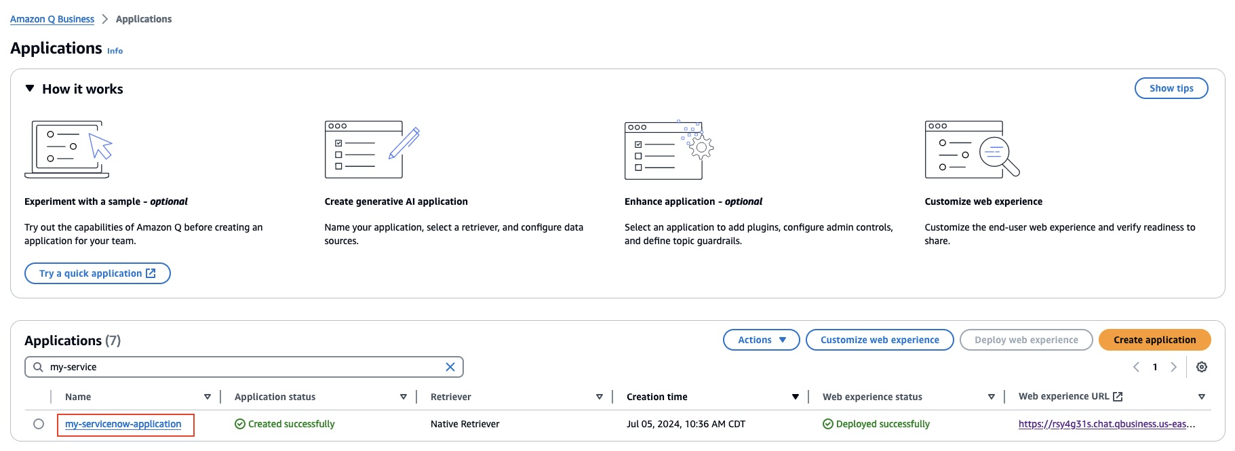Click the Enhance application gear illustration

[x=669, y=149]
